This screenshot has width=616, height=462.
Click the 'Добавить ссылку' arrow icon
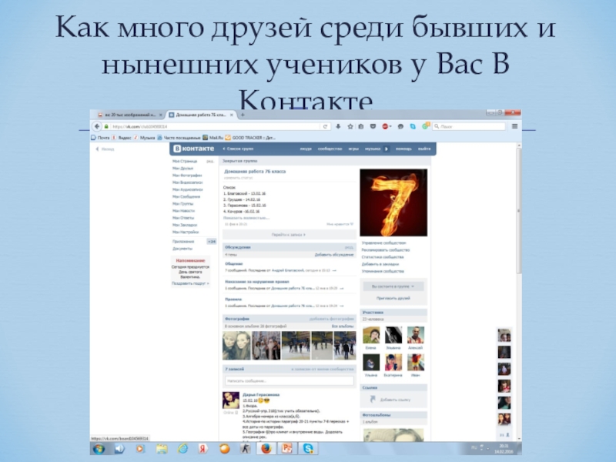(373, 400)
